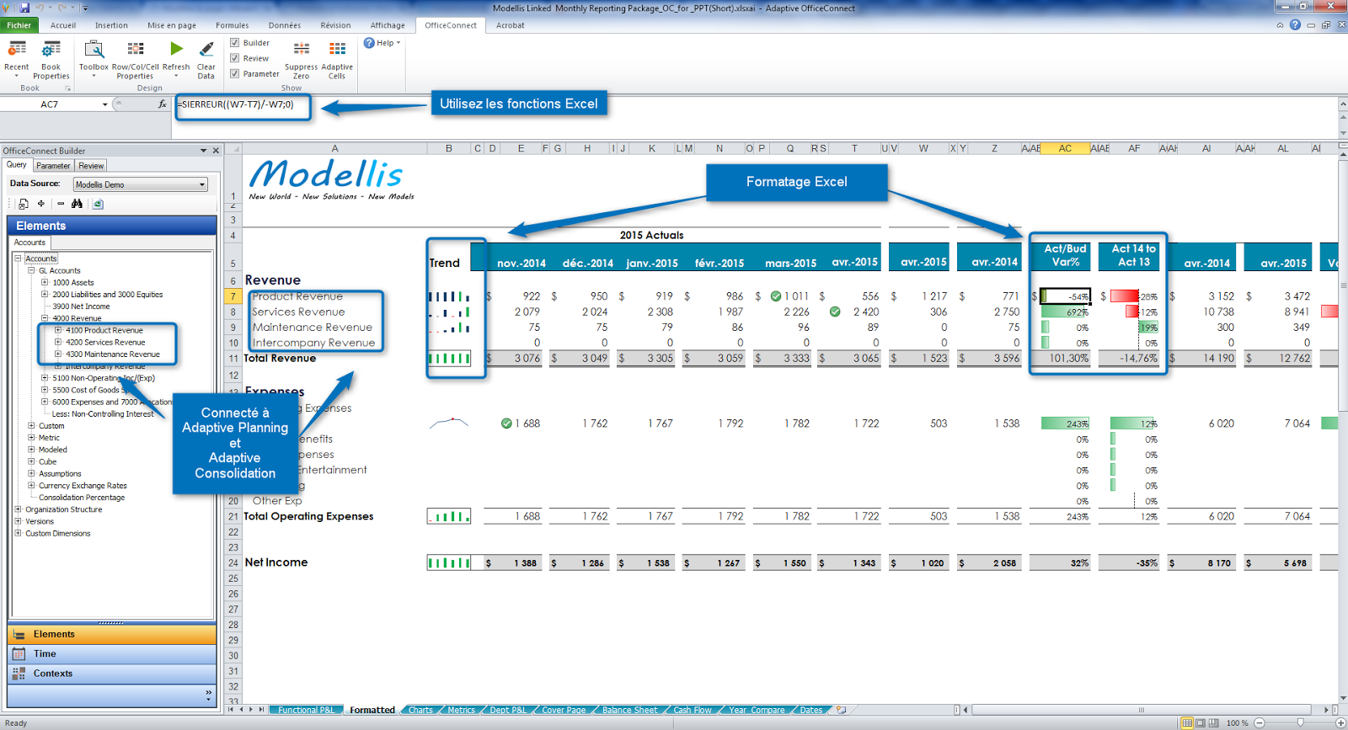
Task: Minimize the ribbon with the caret icon
Action: click(x=1280, y=25)
